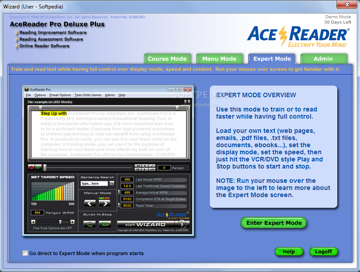Click the red Stop button in preview
This screenshot has height=272, width=360.
pos(32,168)
